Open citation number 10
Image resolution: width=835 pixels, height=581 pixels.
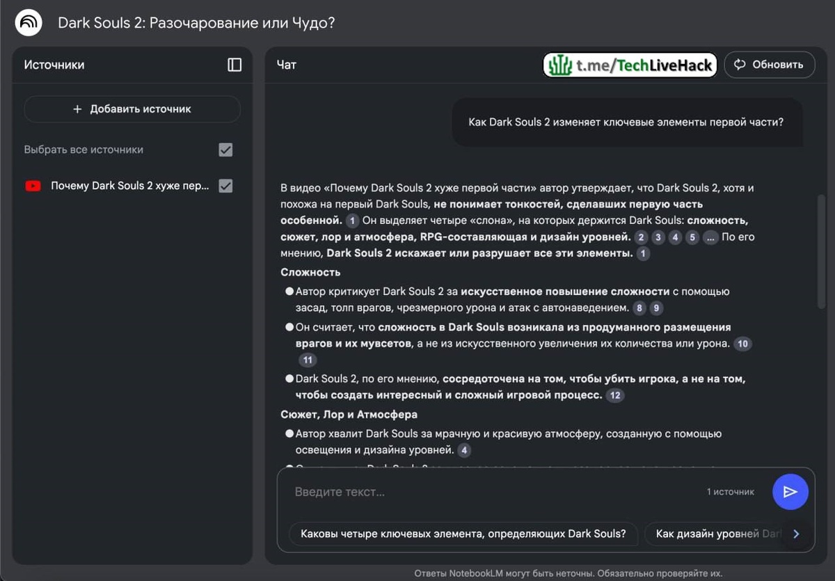743,344
